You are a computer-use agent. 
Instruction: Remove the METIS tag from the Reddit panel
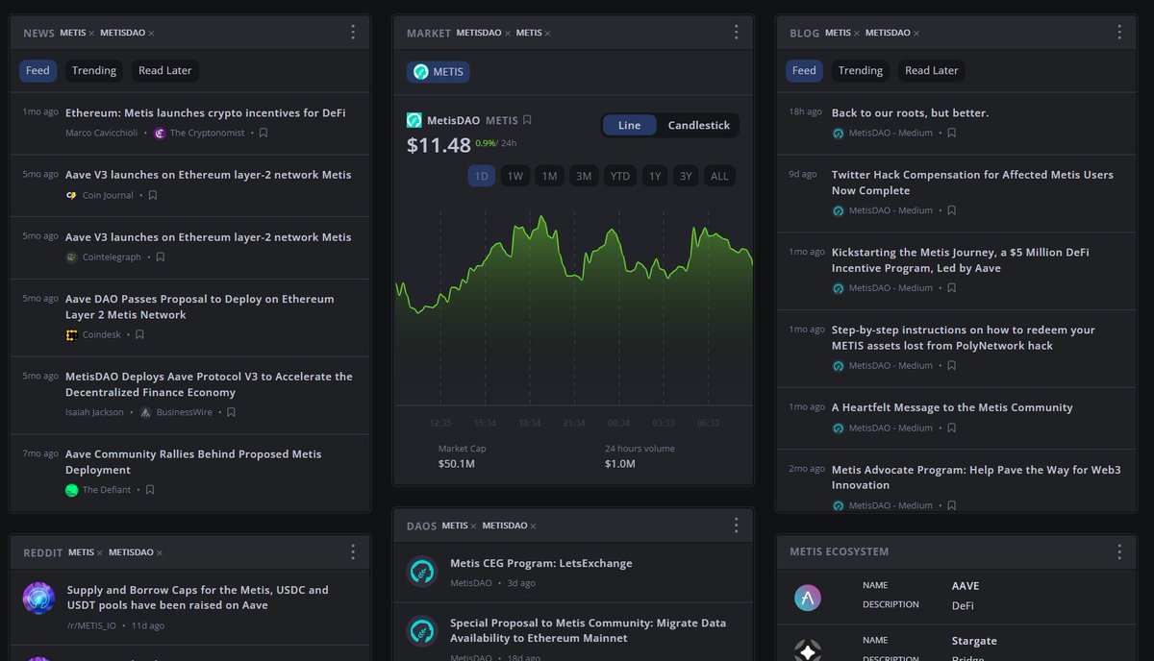point(100,553)
